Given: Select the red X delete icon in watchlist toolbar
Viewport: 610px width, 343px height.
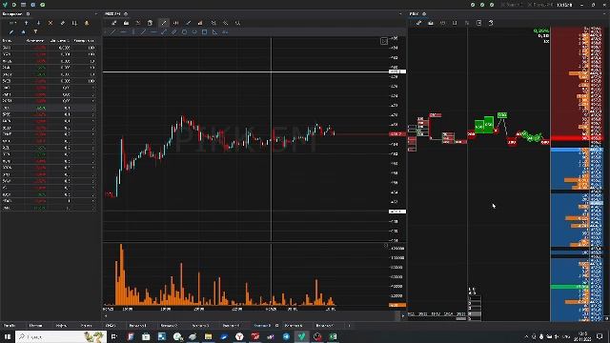Looking at the screenshot, I should 51,23.
